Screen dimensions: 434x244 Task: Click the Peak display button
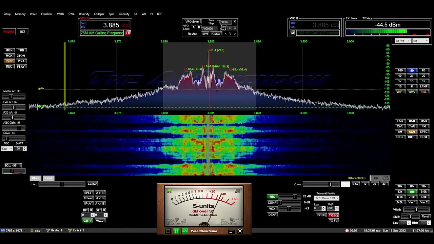point(48,178)
